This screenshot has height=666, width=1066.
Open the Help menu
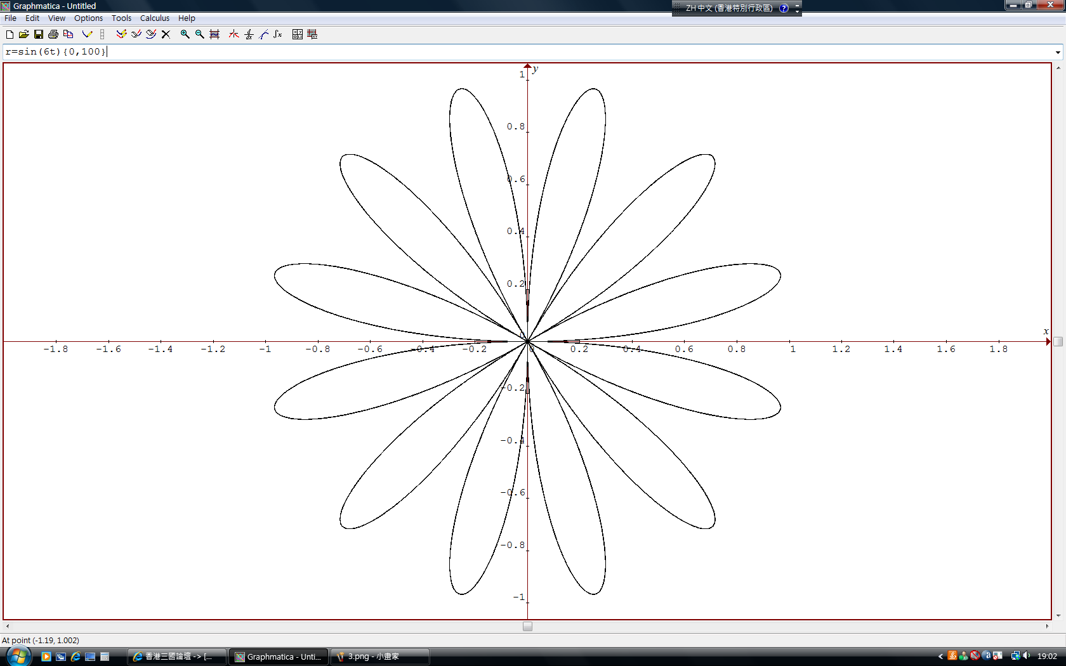[x=187, y=18]
